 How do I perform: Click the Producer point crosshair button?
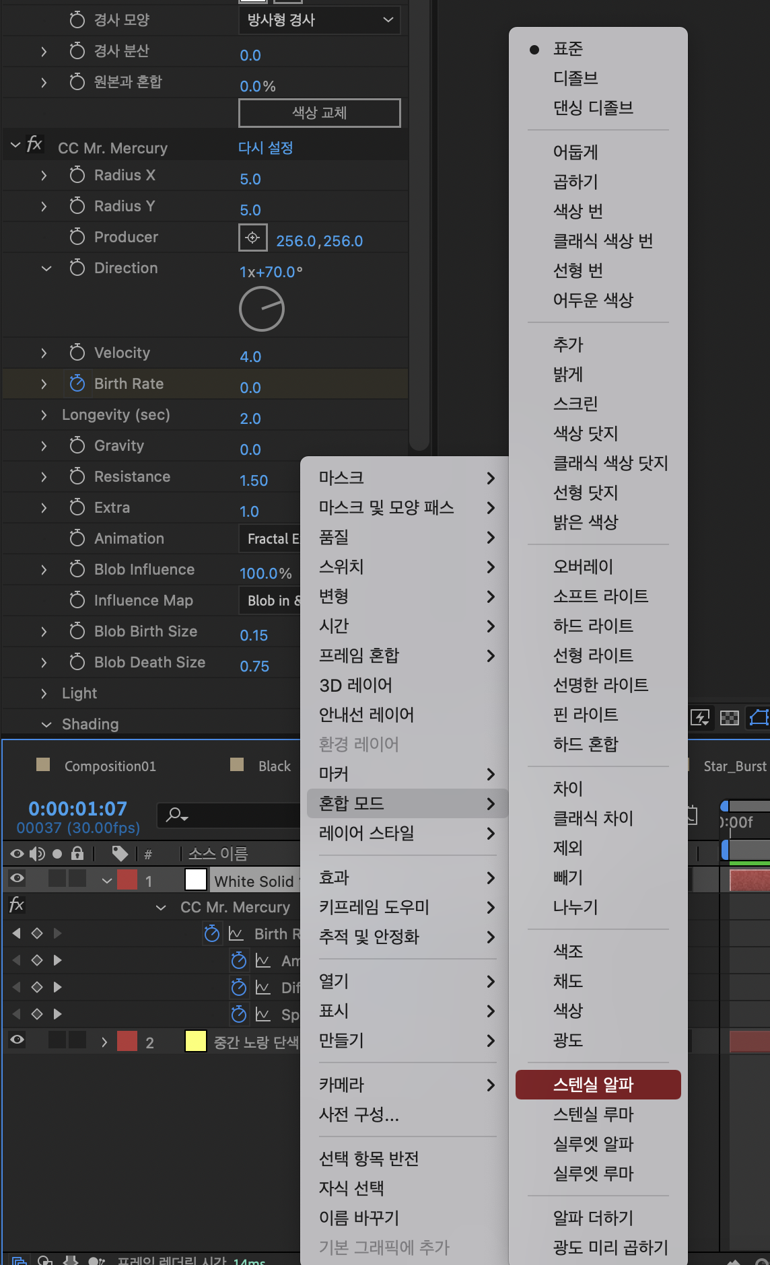(x=252, y=238)
